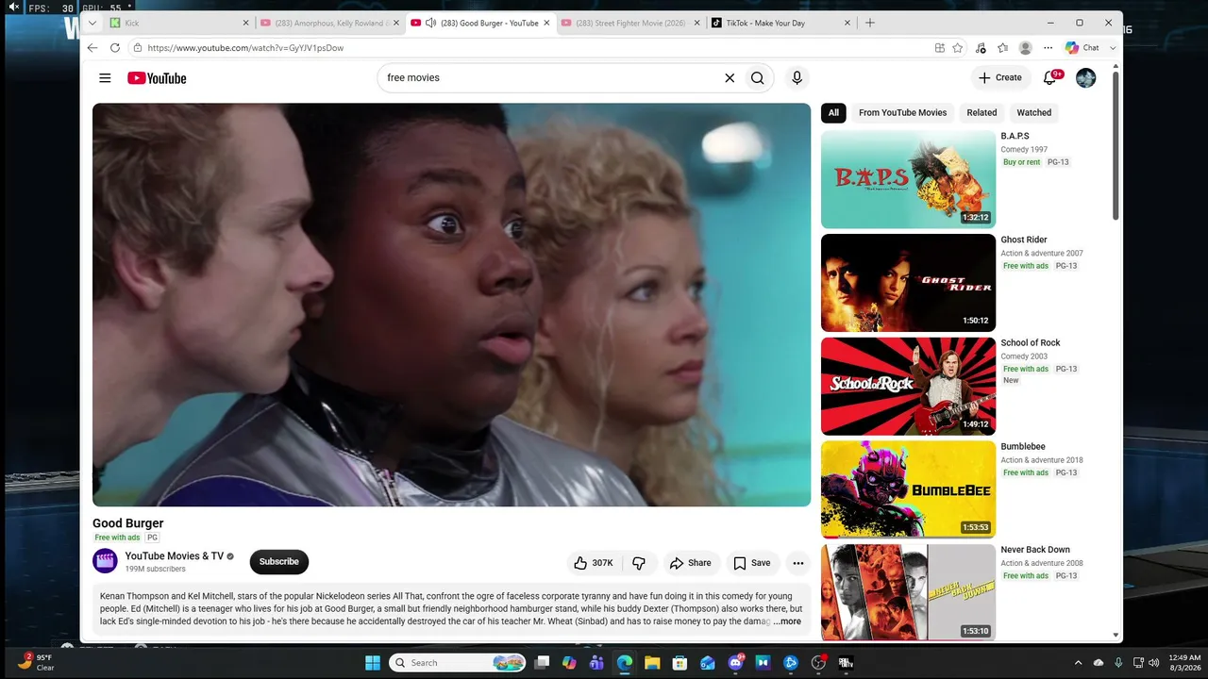1208x679 pixels.
Task: Open YouTube Movies & TV channel name link
Action: (175, 556)
